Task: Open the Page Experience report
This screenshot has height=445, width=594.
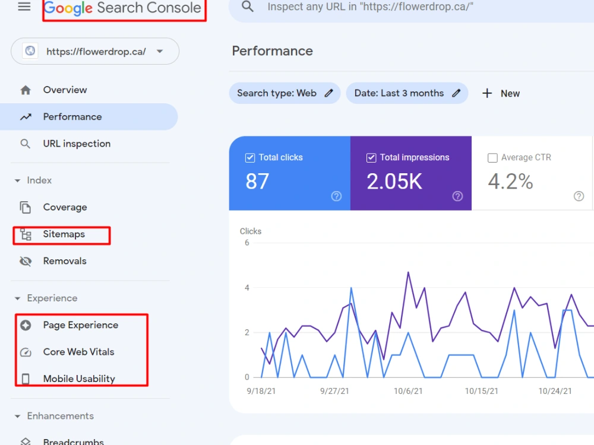Action: pos(80,325)
